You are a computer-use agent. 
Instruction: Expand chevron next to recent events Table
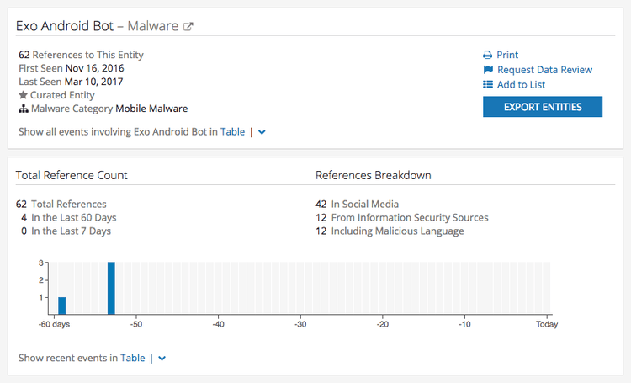click(162, 358)
